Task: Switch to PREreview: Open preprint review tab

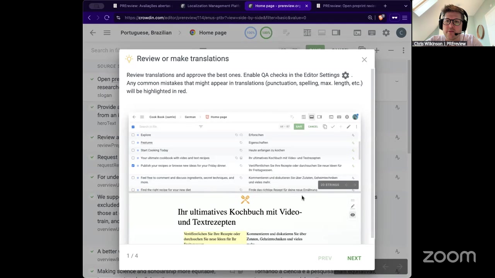Action: [349, 6]
